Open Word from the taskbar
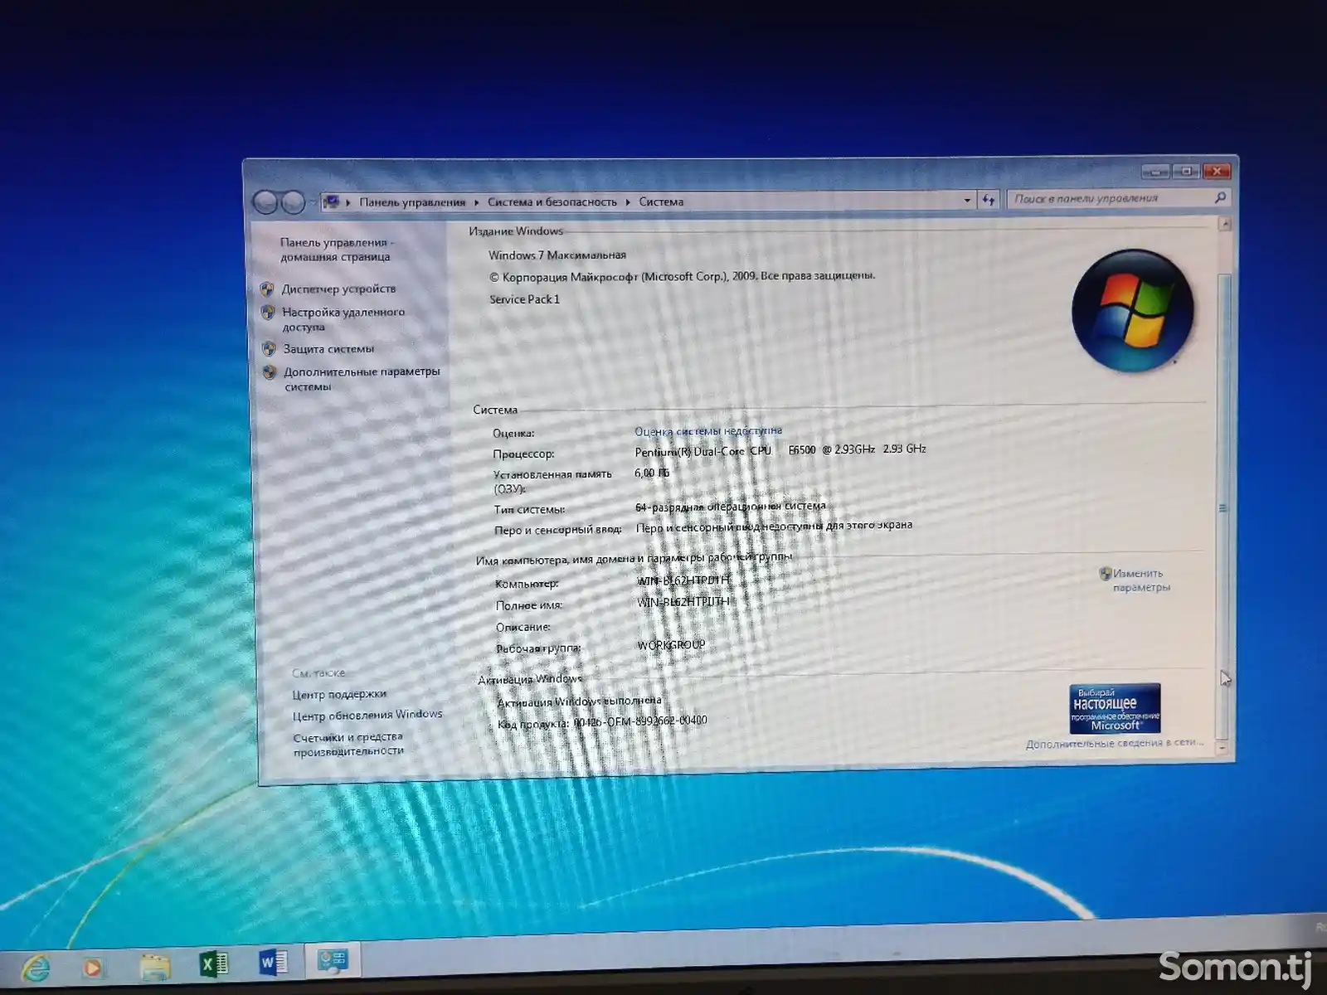This screenshot has width=1327, height=995. (273, 963)
